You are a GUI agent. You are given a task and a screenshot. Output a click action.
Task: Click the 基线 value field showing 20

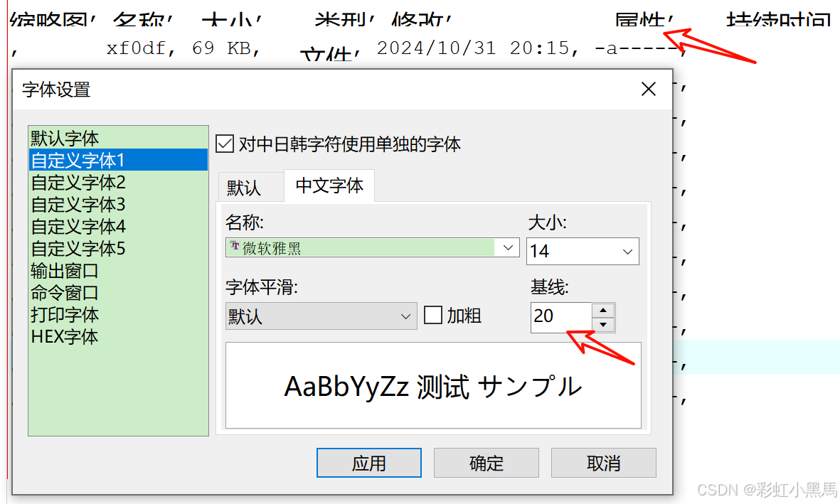[561, 317]
